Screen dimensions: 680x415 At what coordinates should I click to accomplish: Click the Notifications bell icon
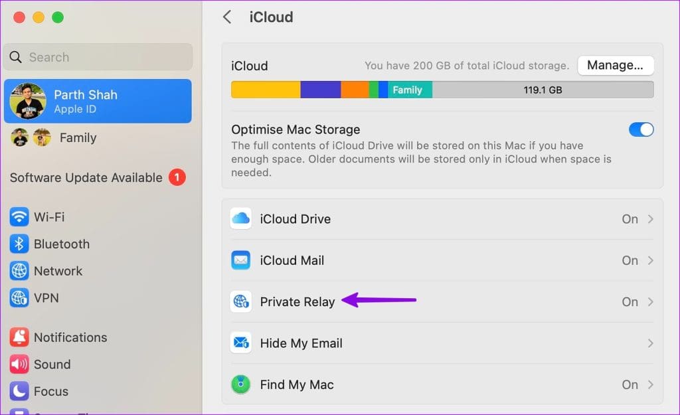[19, 337]
